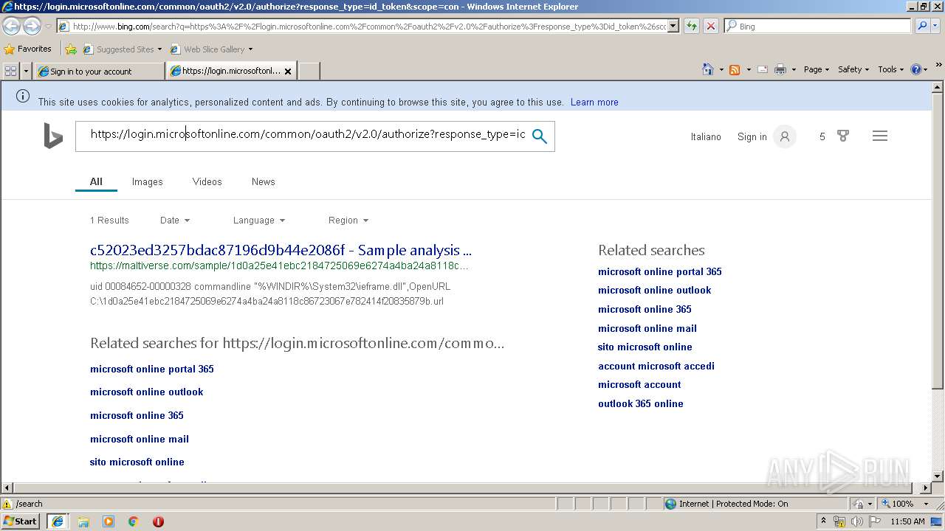The height and width of the screenshot is (531, 945).
Task: Click left-column sito microsoft online link
Action: point(137,462)
